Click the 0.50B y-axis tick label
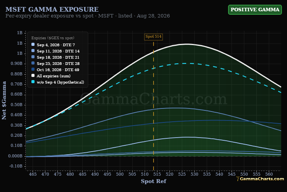The image size is (287, 192). tap(16, 105)
